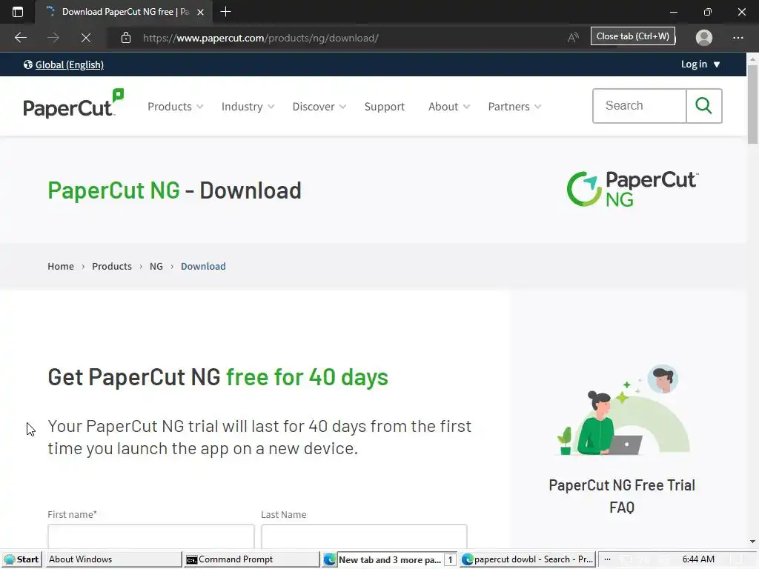Close the Download PaperCut NG tab
This screenshot has height=569, width=759.
pos(200,12)
